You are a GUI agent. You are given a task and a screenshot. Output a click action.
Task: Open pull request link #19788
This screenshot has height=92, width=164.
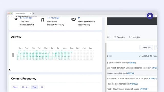pos(144,89)
